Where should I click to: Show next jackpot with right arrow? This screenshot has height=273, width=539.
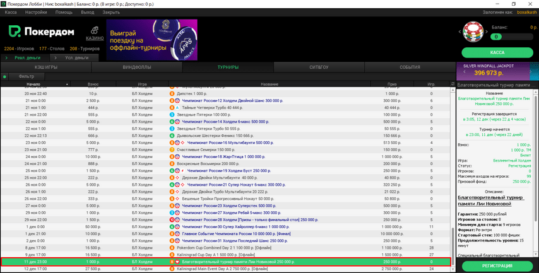530,72
